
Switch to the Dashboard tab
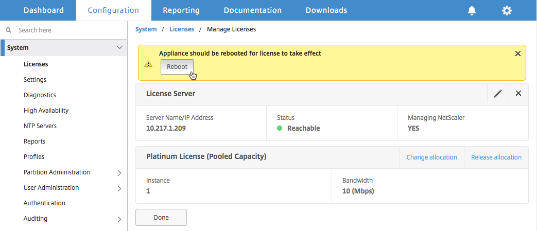point(43,10)
